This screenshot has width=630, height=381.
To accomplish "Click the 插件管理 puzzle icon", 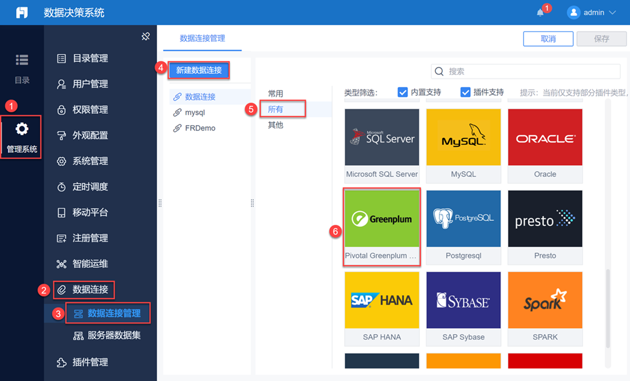I will tap(61, 363).
